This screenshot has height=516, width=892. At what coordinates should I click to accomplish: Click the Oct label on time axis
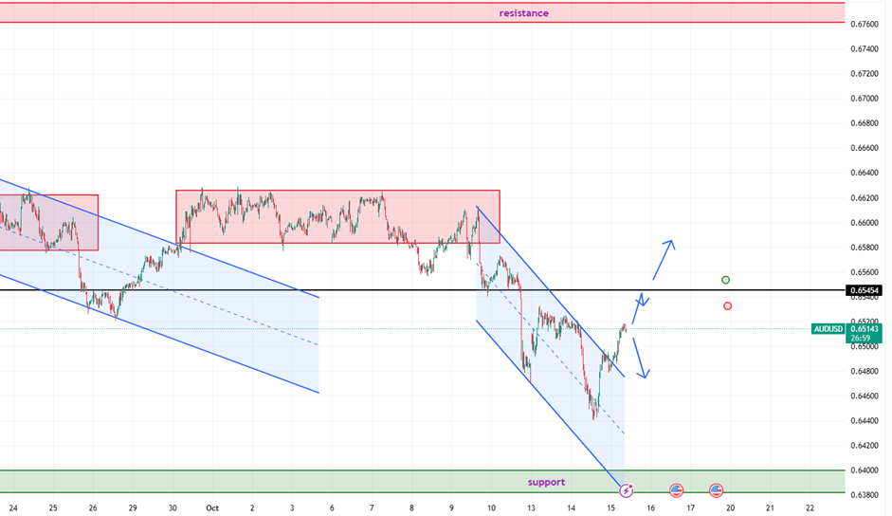tap(212, 508)
